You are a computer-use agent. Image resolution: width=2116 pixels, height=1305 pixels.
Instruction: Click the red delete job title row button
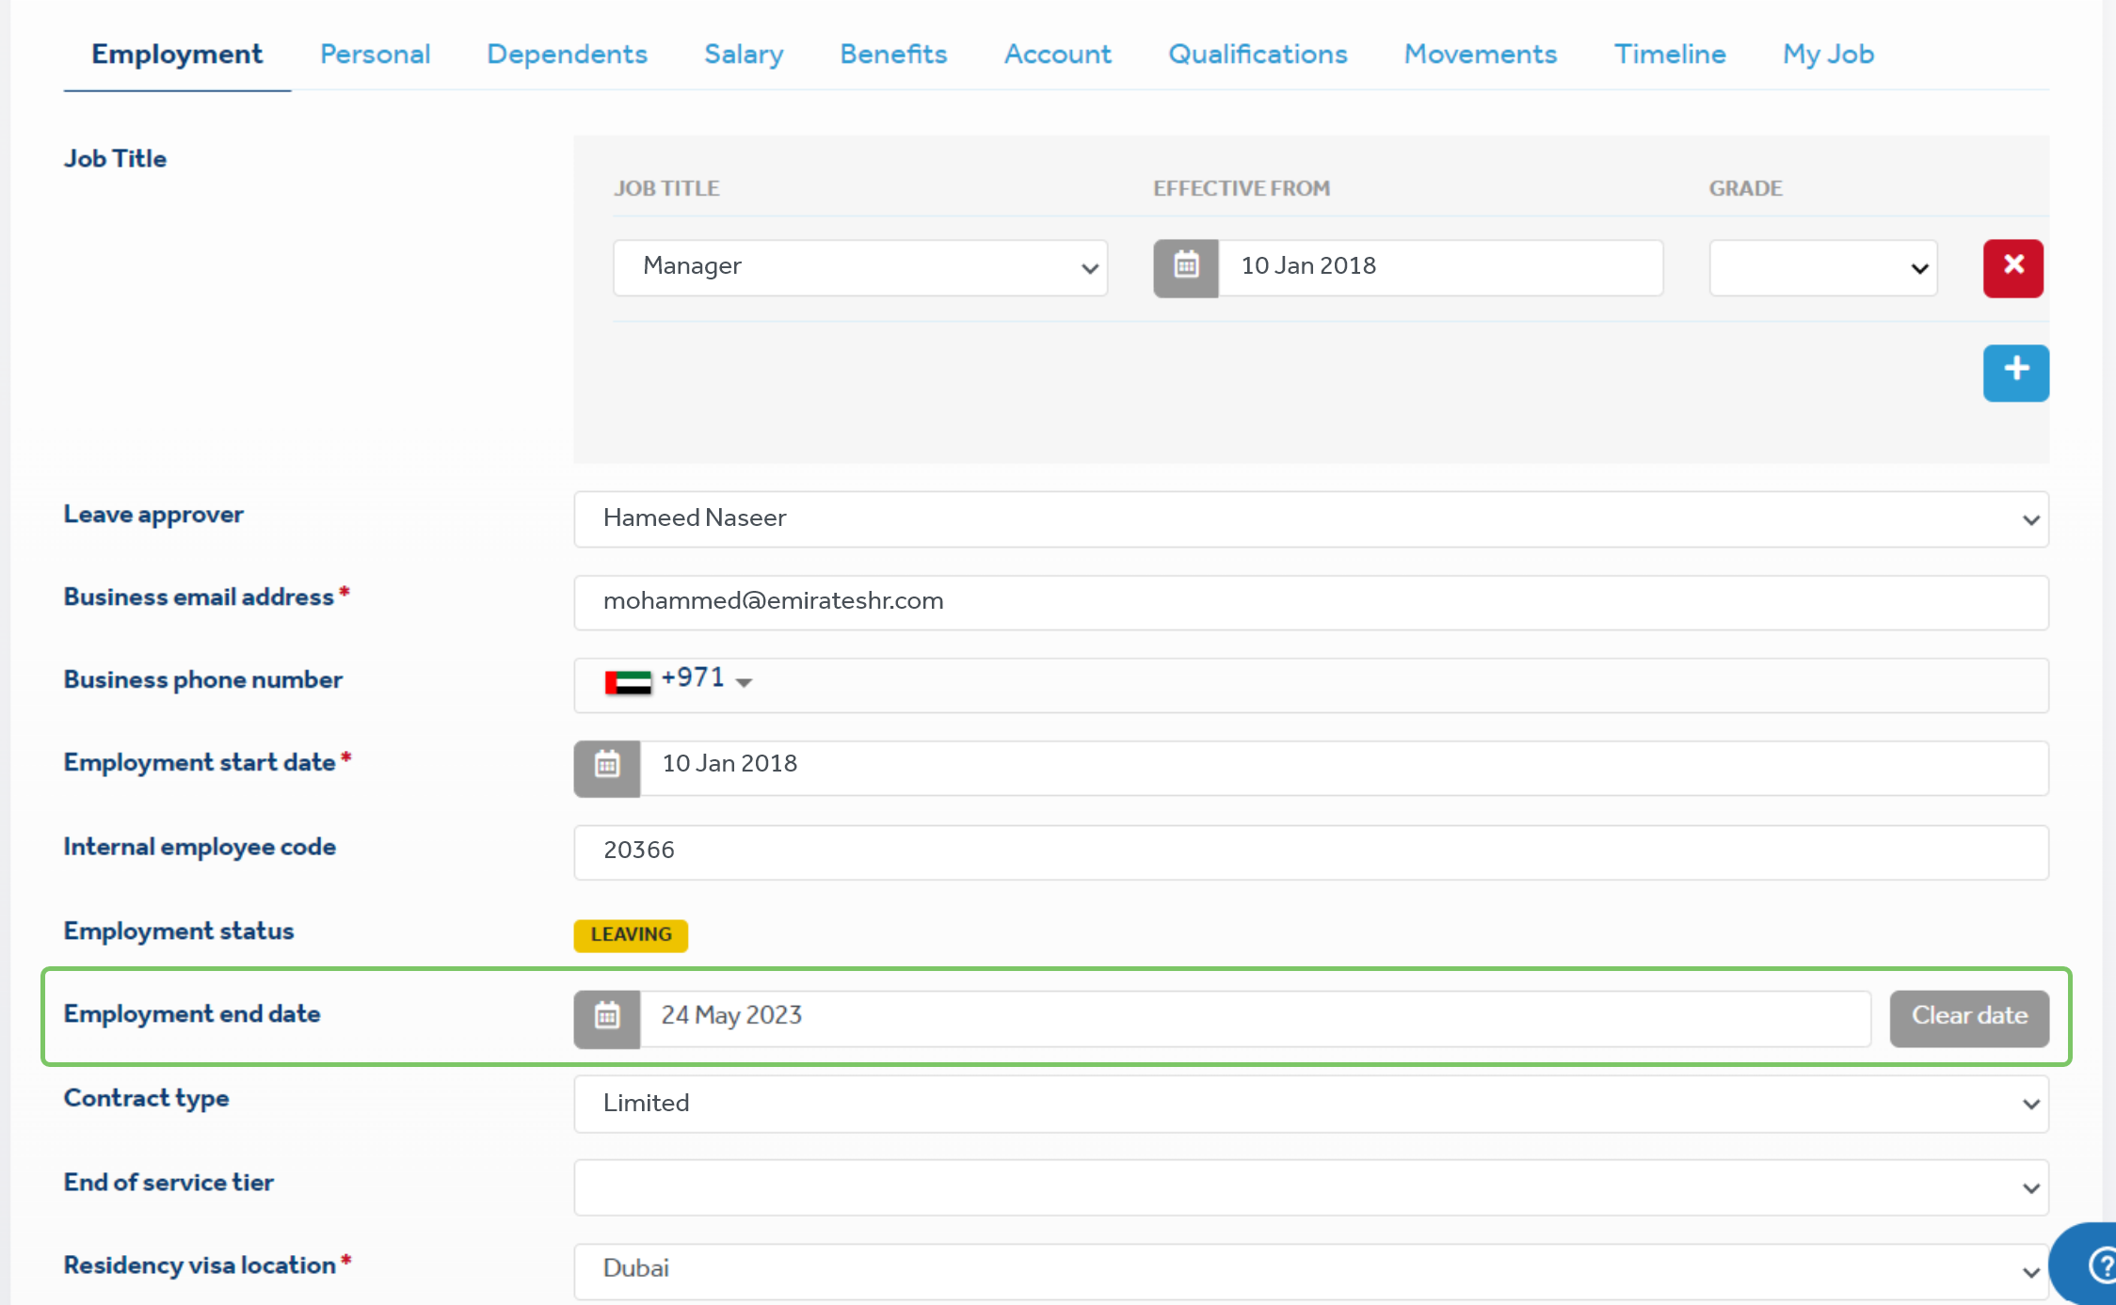tap(2012, 268)
